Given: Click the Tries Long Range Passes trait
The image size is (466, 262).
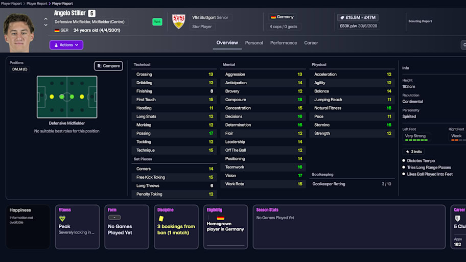Looking at the screenshot, I should (429, 168).
